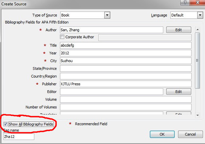Confirm the source with OK

click(162, 134)
